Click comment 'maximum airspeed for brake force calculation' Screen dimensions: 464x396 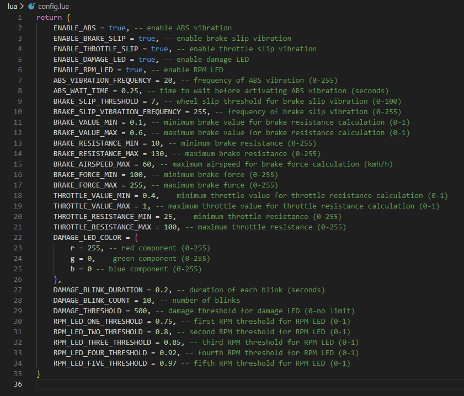click(266, 164)
